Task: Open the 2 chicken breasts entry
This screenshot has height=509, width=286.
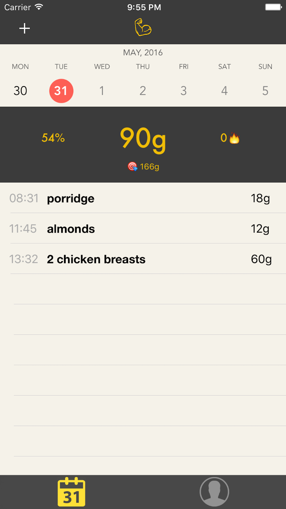Action: (x=143, y=259)
